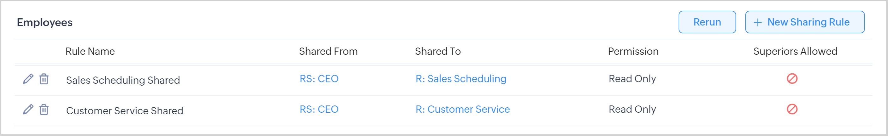Select the Customer Service Shared rule name
Viewport: 888px width, 136px height.
click(125, 110)
